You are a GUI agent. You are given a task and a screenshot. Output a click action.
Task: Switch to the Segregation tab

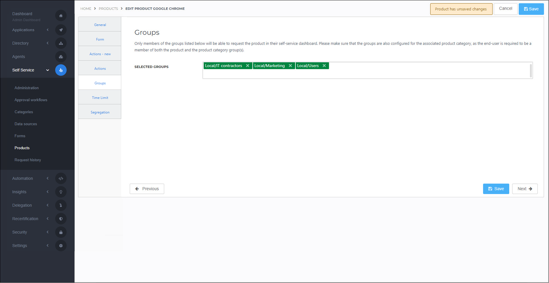click(100, 112)
